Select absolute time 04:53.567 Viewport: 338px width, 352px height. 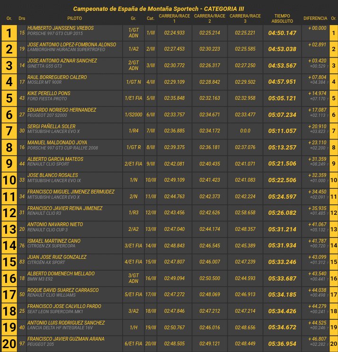click(282, 66)
